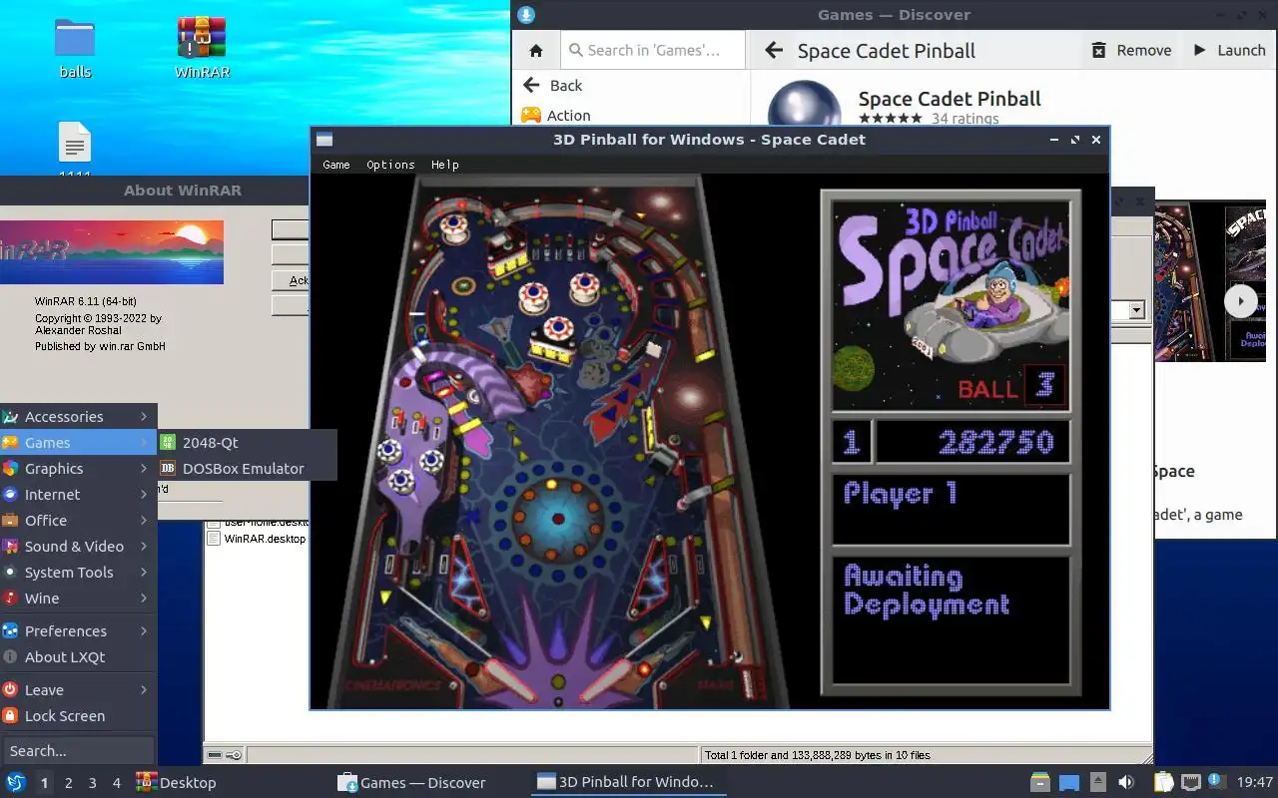
Task: Expand the Internet submenu
Action: [x=79, y=495]
